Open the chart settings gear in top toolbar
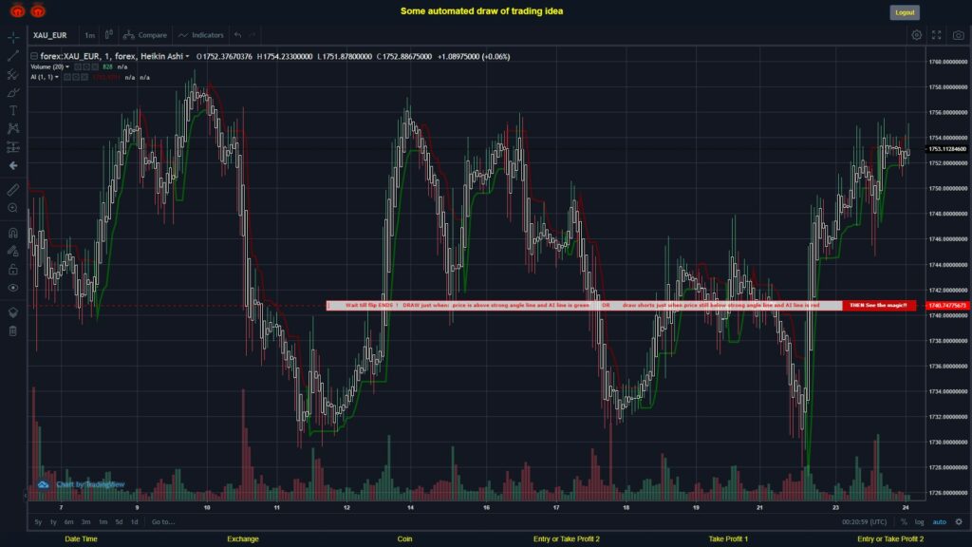Screen dimensions: 972x547 916,35
